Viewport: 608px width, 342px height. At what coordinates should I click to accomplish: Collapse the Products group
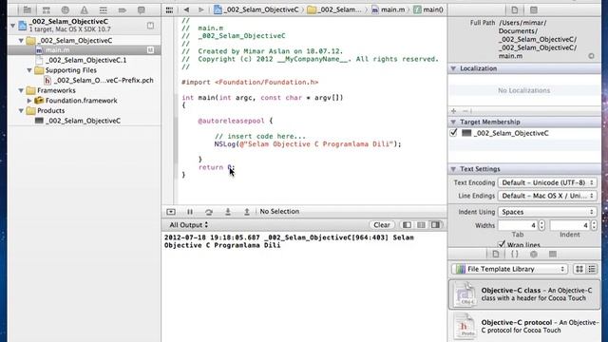click(21, 110)
